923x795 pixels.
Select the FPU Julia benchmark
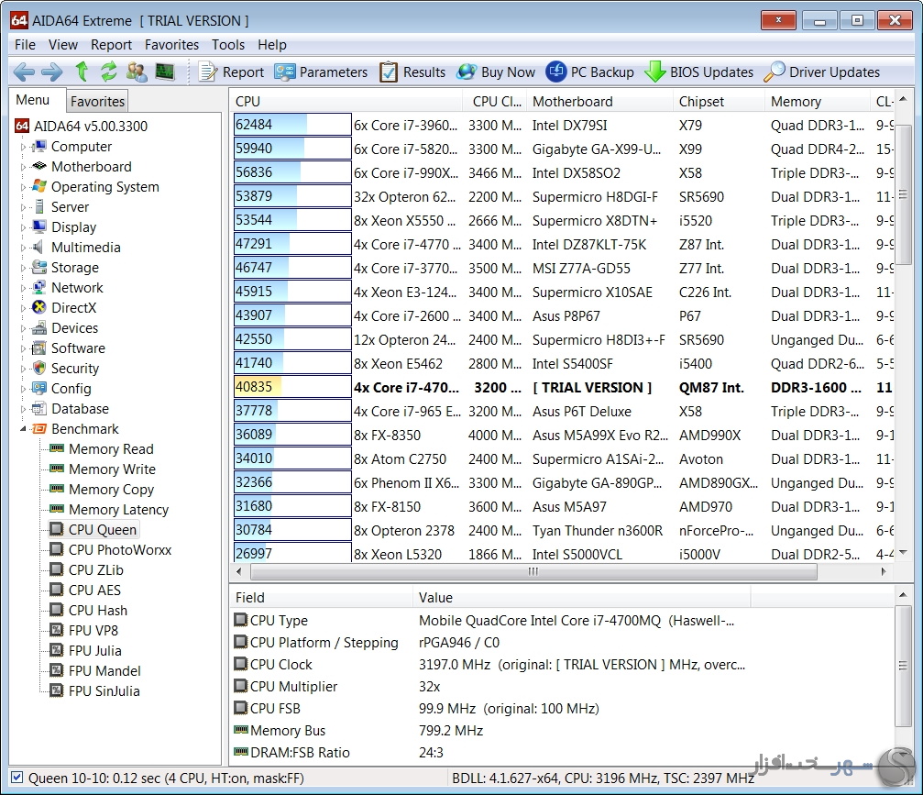94,650
